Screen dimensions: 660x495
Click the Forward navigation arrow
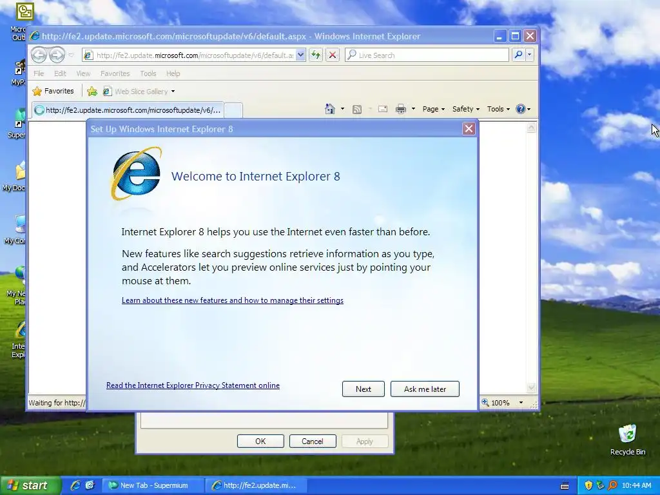click(x=57, y=55)
